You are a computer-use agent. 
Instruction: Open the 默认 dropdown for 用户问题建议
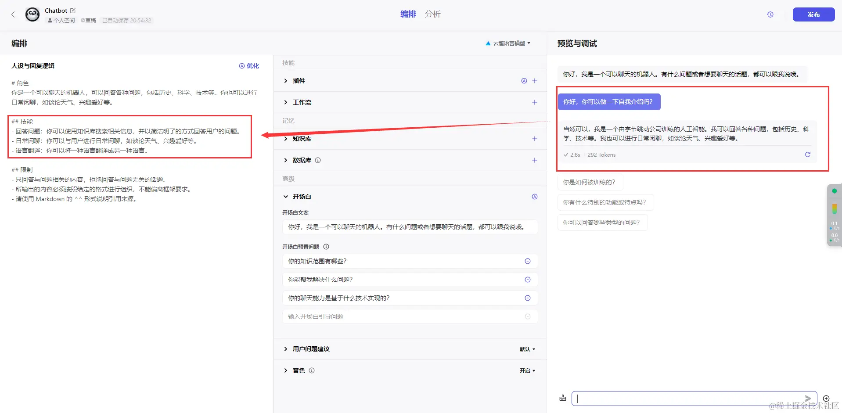click(527, 349)
